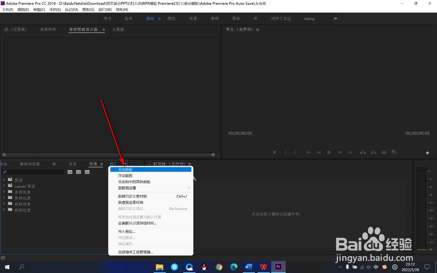Open 音频剪辑混合器 panel menu icon
Image resolution: width=437 pixels, height=273 pixels.
pos(104,30)
